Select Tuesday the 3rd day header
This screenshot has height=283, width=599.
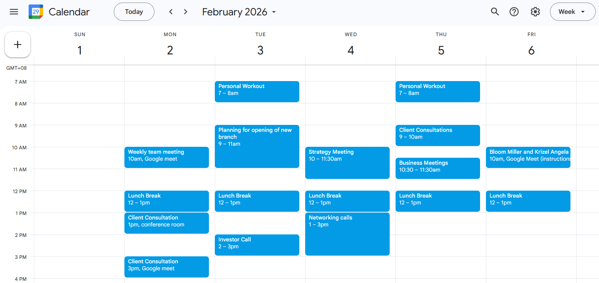(260, 50)
